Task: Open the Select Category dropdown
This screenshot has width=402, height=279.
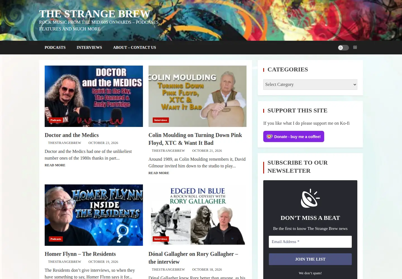Action: click(310, 85)
